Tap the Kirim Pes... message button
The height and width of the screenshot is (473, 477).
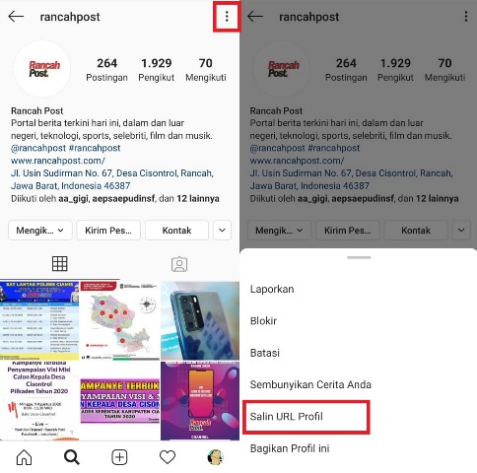click(x=108, y=231)
